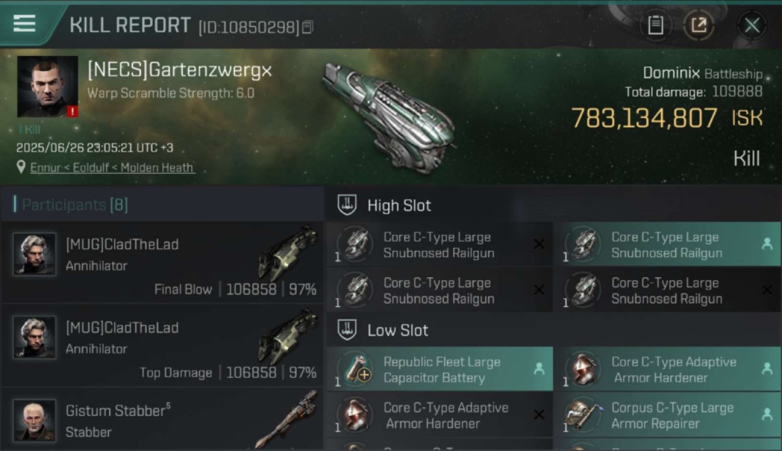The height and width of the screenshot is (451, 782).
Task: Open the hamburger menu icon
Action: click(x=24, y=24)
